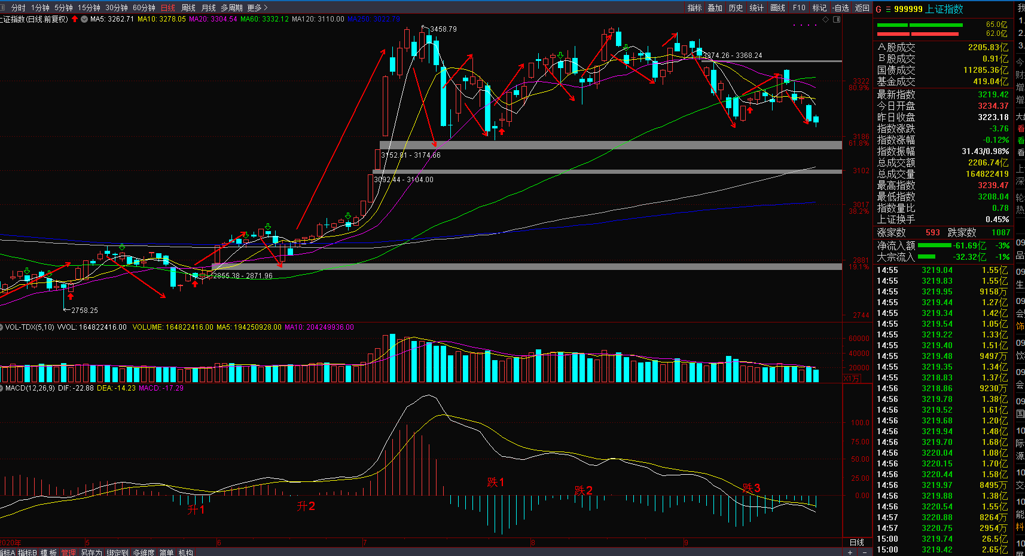Viewport: 1025px width, 556px height.
Task: Expand the 更多 periods list
Action: click(x=257, y=8)
